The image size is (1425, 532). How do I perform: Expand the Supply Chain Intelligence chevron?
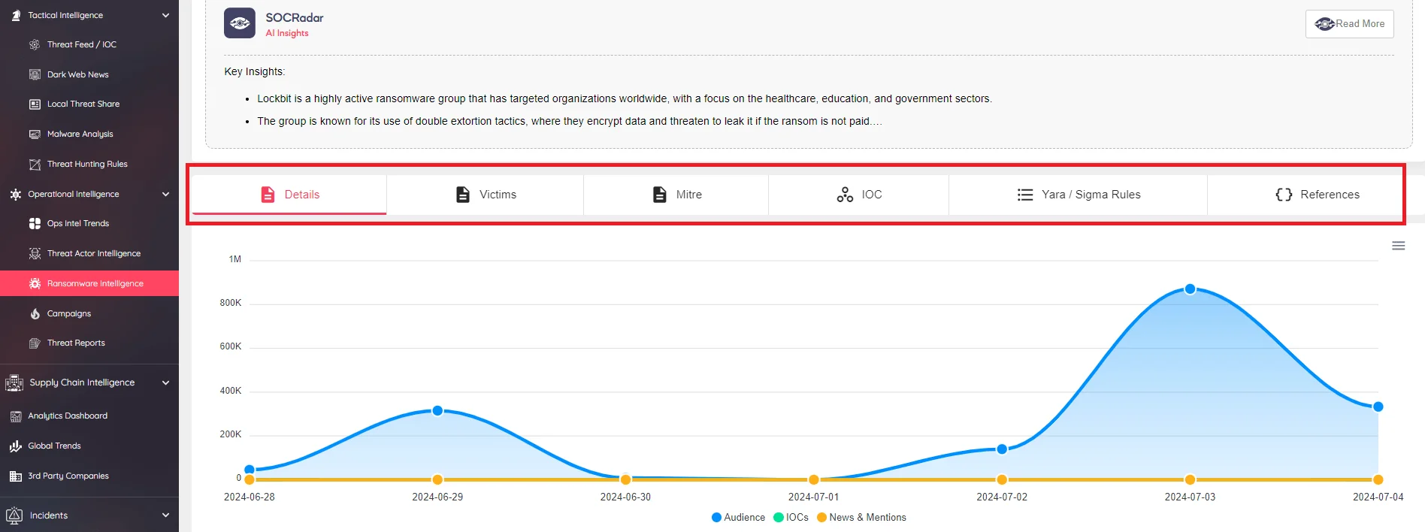coord(165,382)
